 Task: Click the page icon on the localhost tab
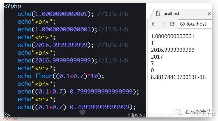pyautogui.click(x=158, y=14)
